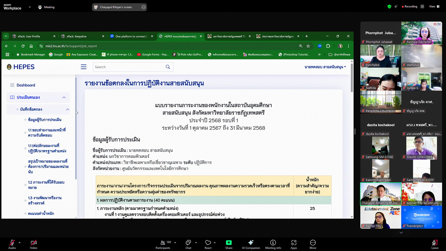Image resolution: width=446 pixels, height=251 pixels.
Task: Click the React icon
Action: point(208,244)
